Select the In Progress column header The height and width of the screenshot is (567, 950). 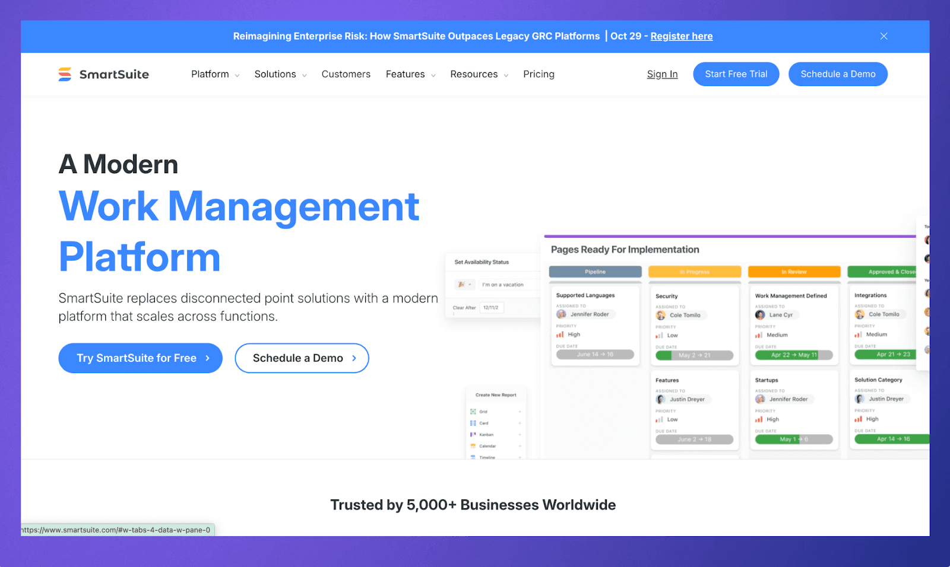pos(695,272)
